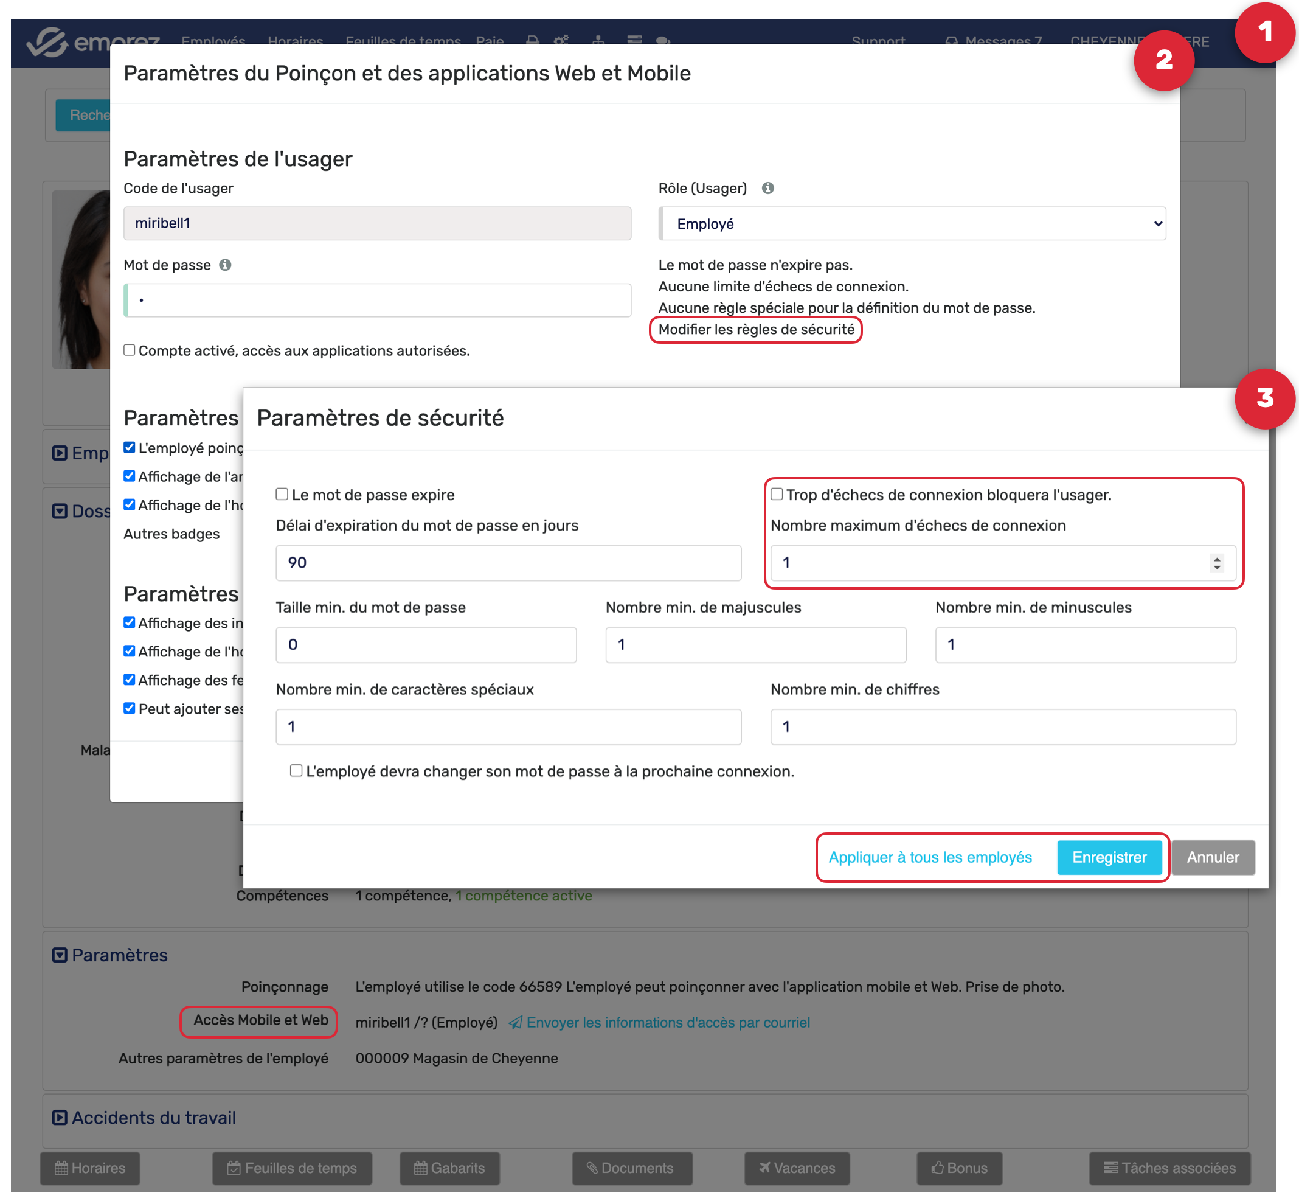The image size is (1299, 1201).
Task: Click the 'Délai d'expiration' field showing 90
Action: tap(508, 563)
